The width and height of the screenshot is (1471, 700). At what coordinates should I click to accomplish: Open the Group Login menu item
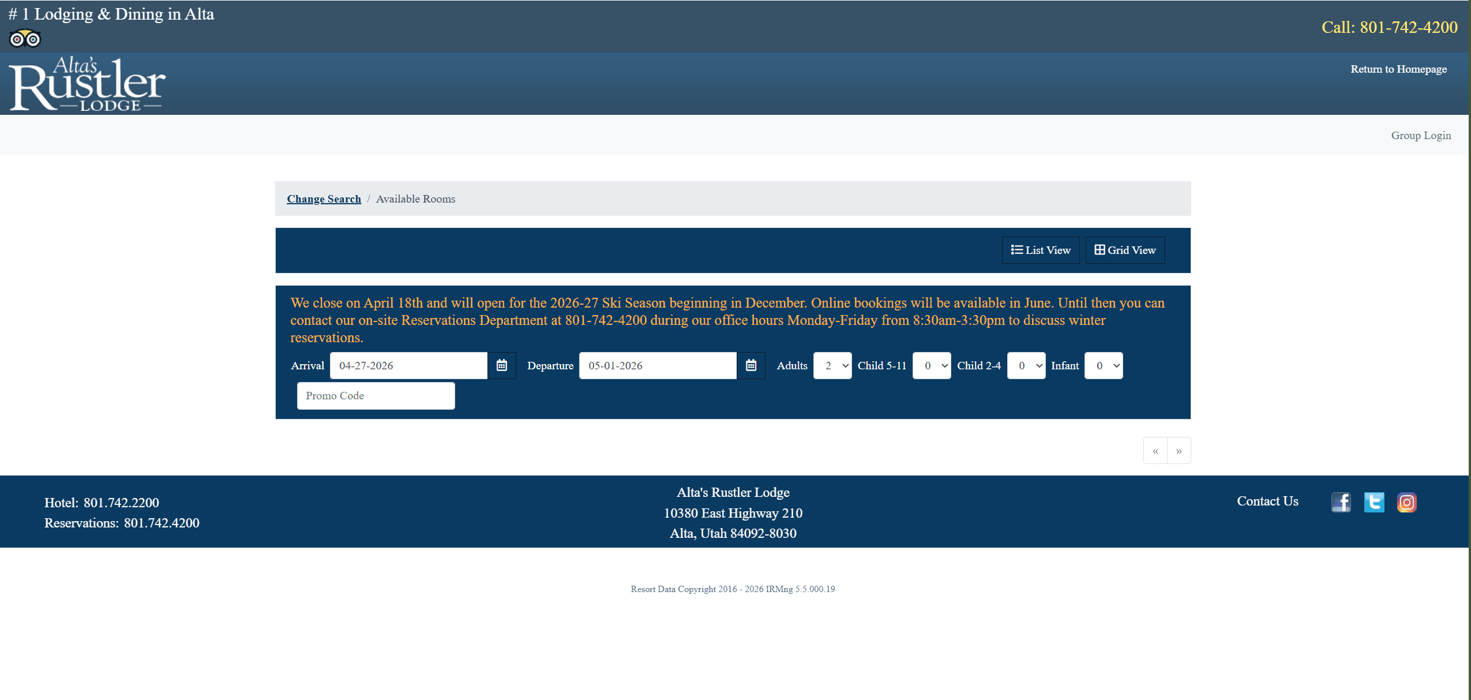(x=1420, y=135)
